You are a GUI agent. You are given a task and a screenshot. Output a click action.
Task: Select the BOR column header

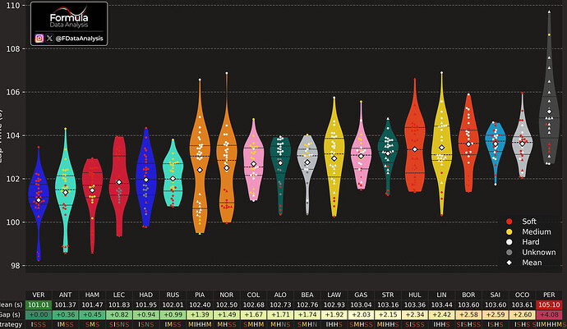point(468,295)
